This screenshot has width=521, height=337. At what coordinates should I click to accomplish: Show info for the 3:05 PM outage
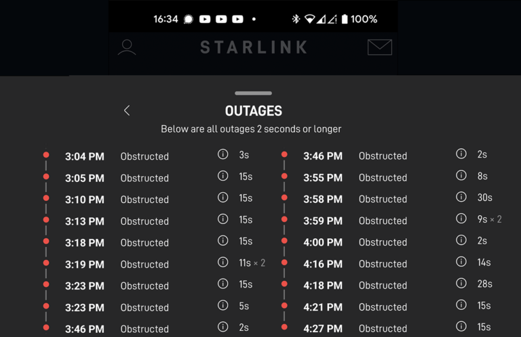[x=223, y=176]
